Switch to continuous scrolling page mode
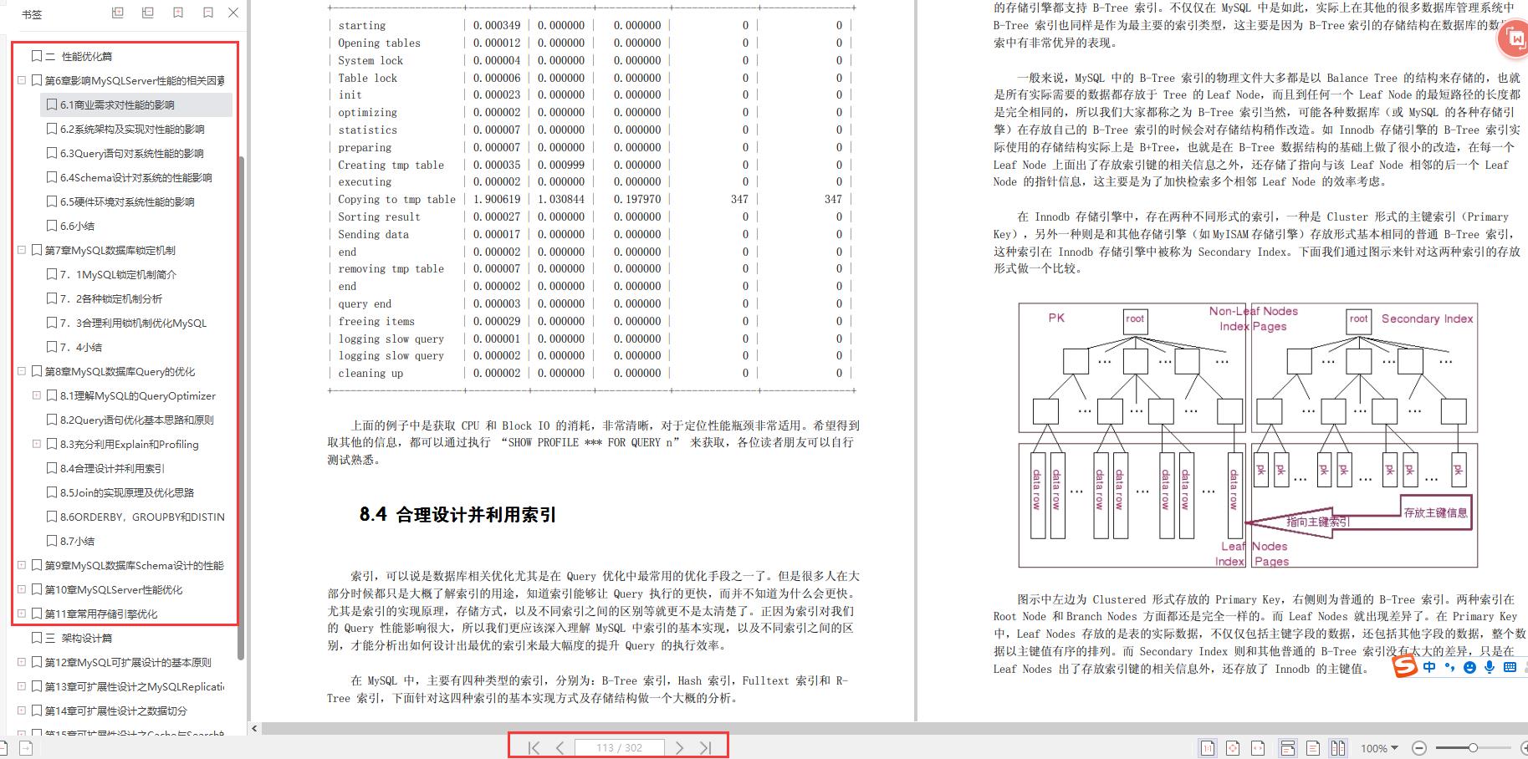 [1288, 748]
